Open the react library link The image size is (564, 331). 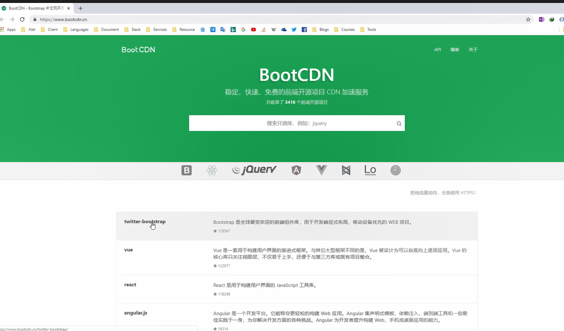[x=130, y=285]
